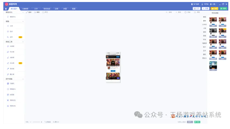Open the 历史 history clock

[187, 12]
